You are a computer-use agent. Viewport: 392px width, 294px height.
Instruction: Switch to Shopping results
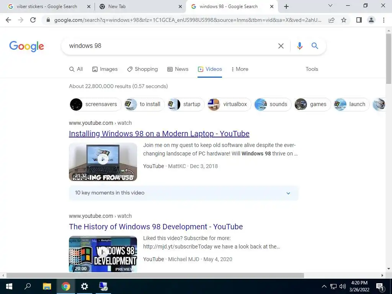click(x=142, y=69)
